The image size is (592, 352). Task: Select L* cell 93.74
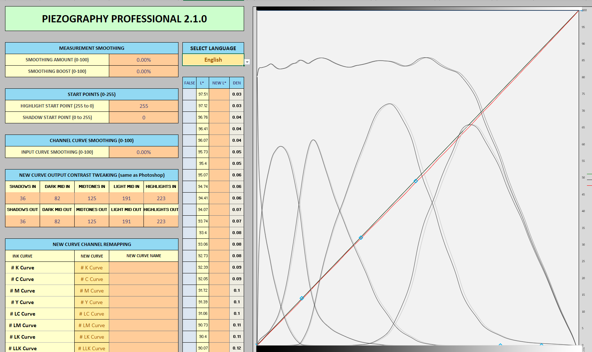pos(203,221)
